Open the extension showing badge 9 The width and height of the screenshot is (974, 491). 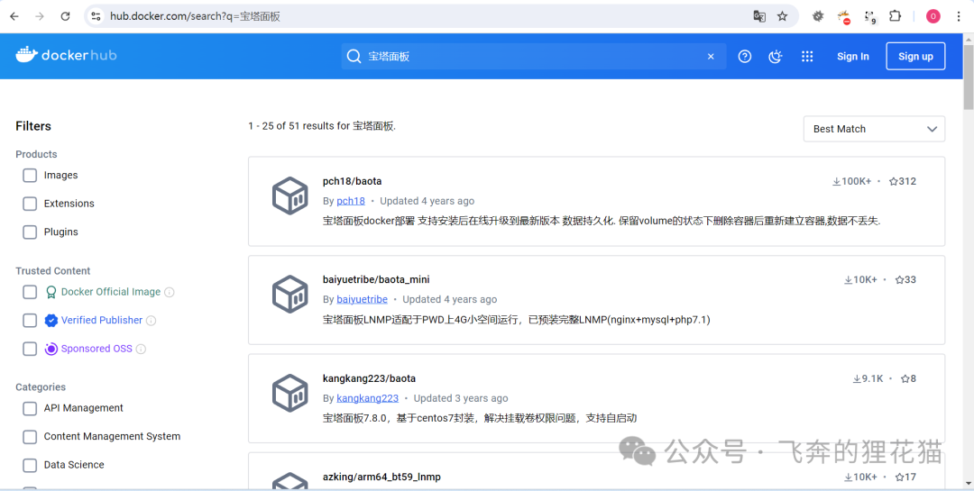click(870, 17)
